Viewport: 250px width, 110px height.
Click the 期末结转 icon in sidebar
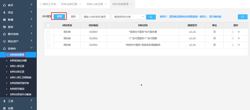click(5, 34)
